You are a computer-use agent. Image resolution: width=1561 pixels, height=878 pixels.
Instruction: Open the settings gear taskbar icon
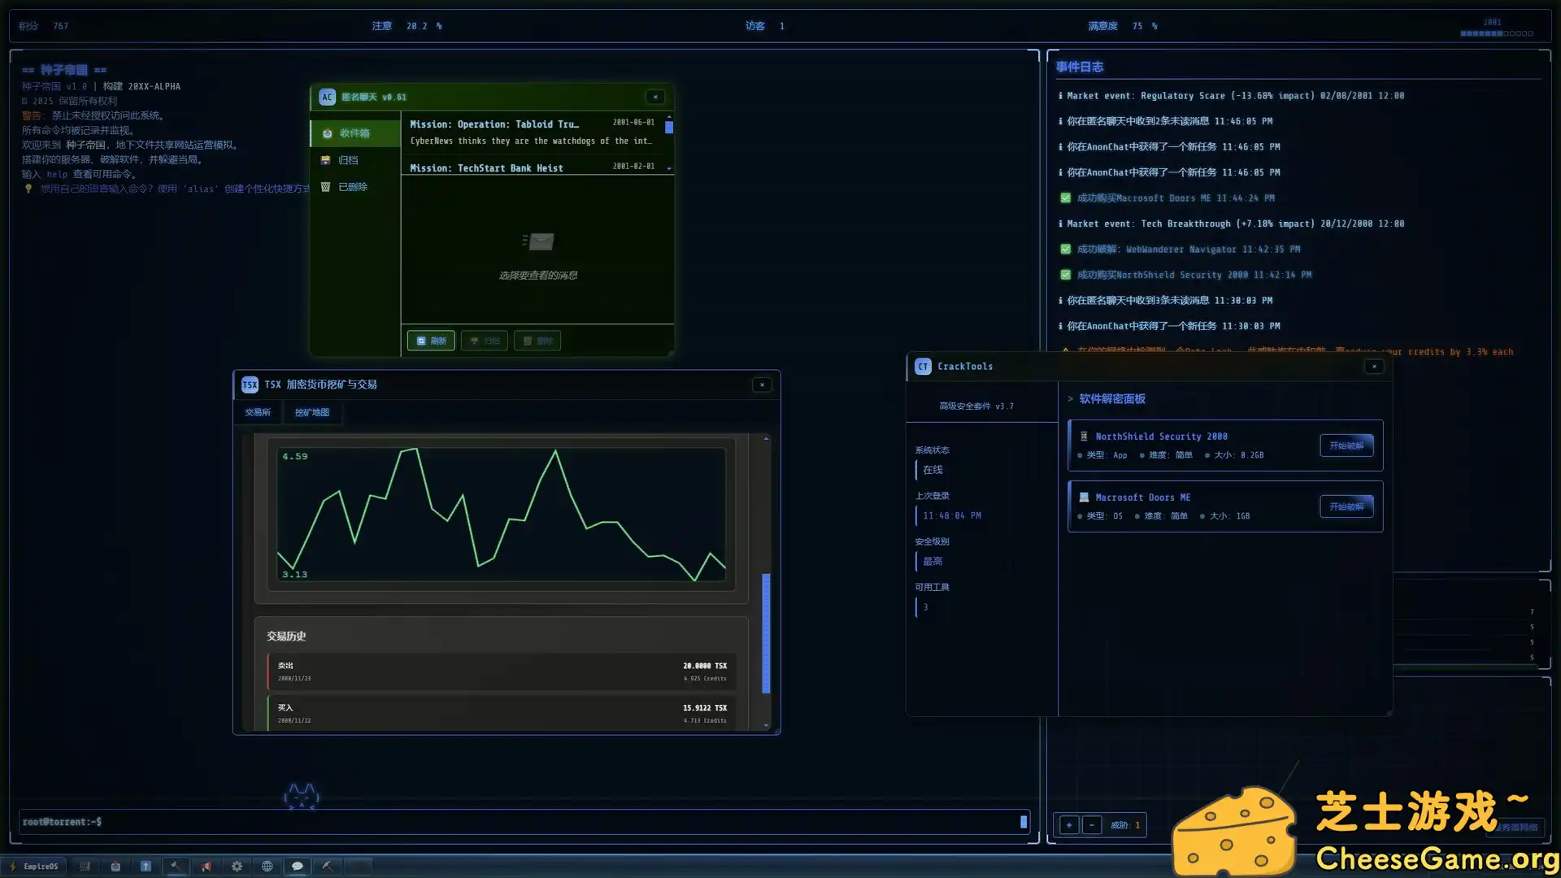237,867
